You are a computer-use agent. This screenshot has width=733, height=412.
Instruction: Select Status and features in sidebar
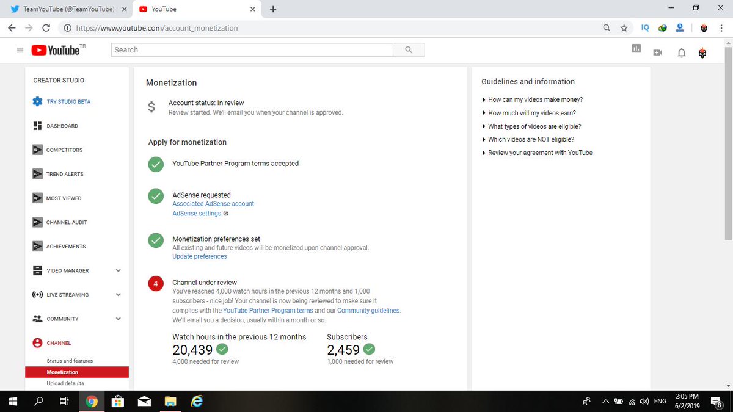(x=70, y=361)
